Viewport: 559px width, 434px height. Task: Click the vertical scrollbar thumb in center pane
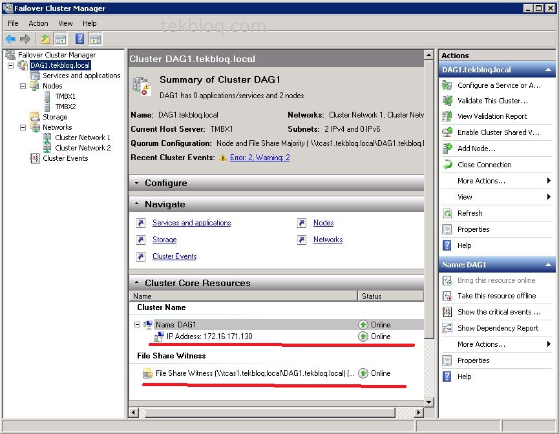[x=429, y=199]
